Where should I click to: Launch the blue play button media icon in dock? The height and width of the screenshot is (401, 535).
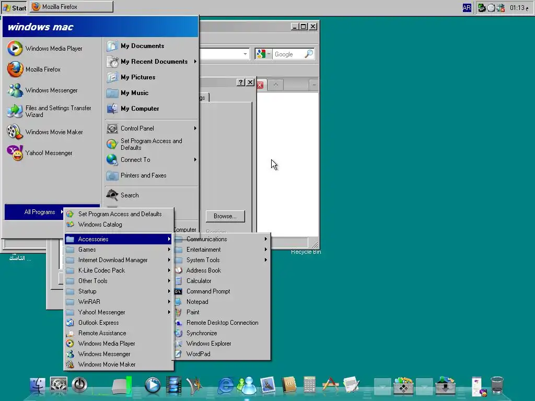point(153,385)
